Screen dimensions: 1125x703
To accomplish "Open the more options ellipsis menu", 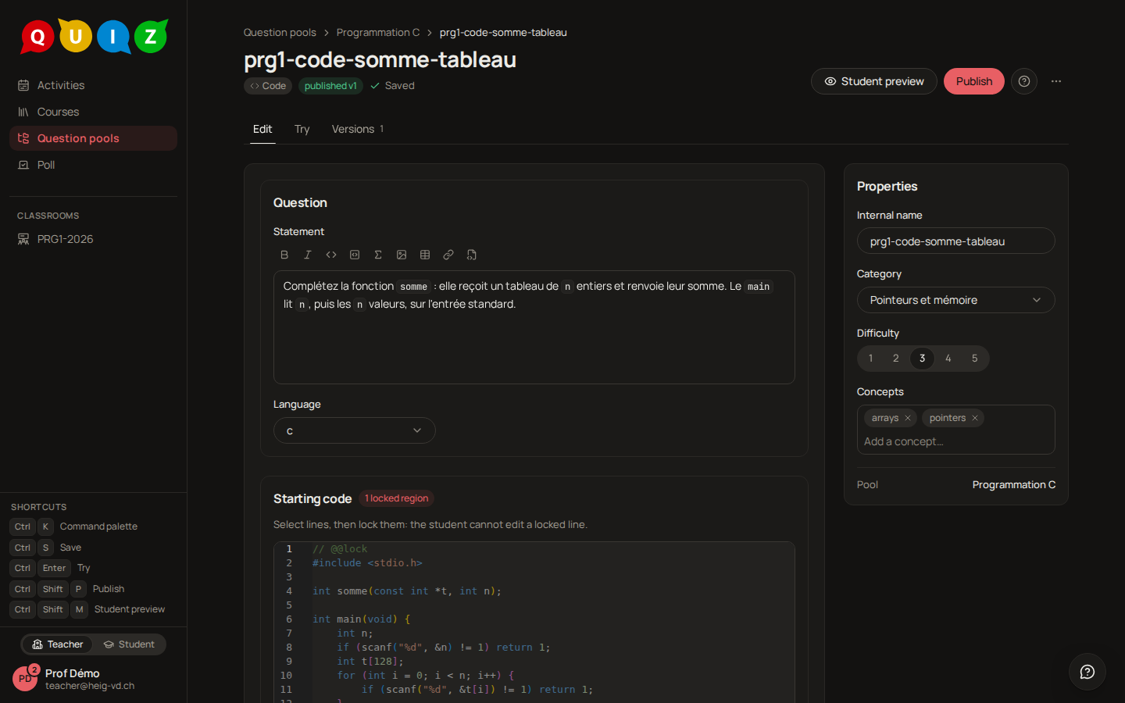I will click(x=1056, y=81).
